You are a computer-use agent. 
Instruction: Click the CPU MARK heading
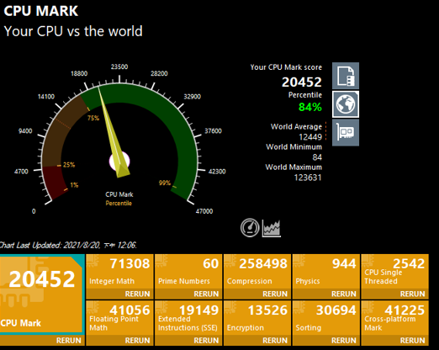click(41, 11)
